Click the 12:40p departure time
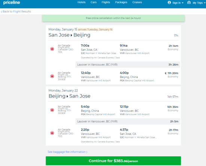206x166 pixels. (86, 73)
